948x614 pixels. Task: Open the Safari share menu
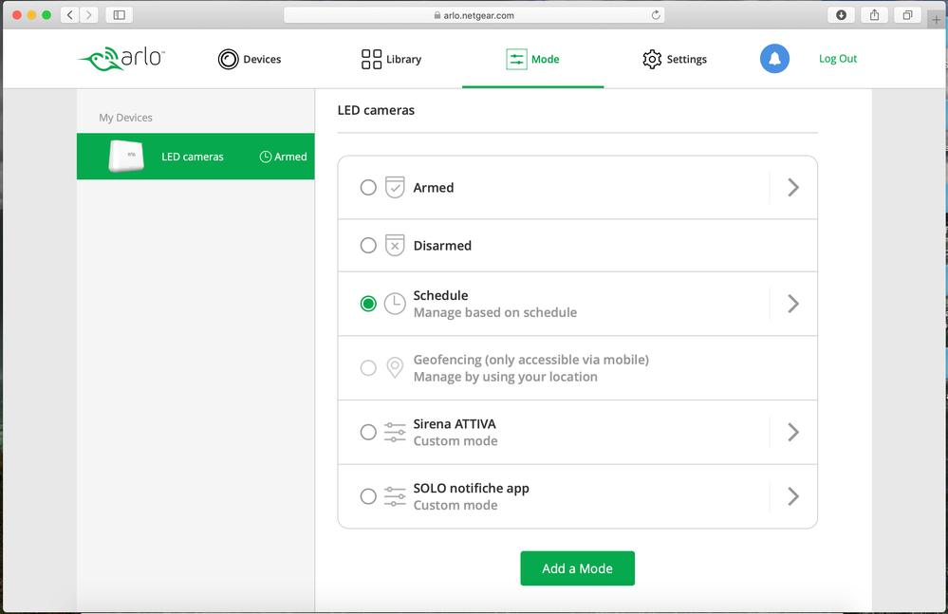coord(874,15)
